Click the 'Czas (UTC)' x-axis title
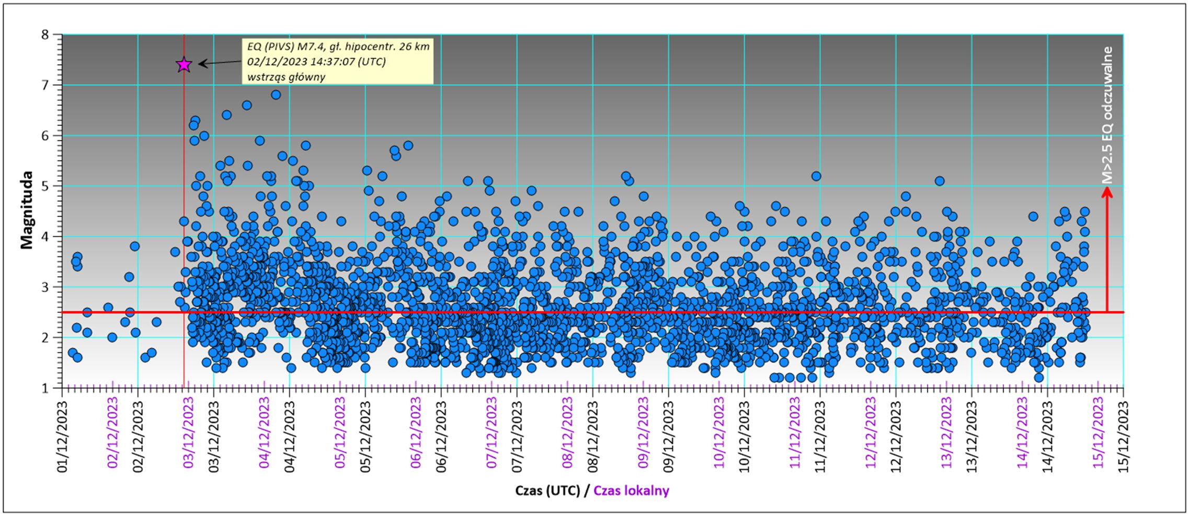The image size is (1189, 515). click(548, 490)
